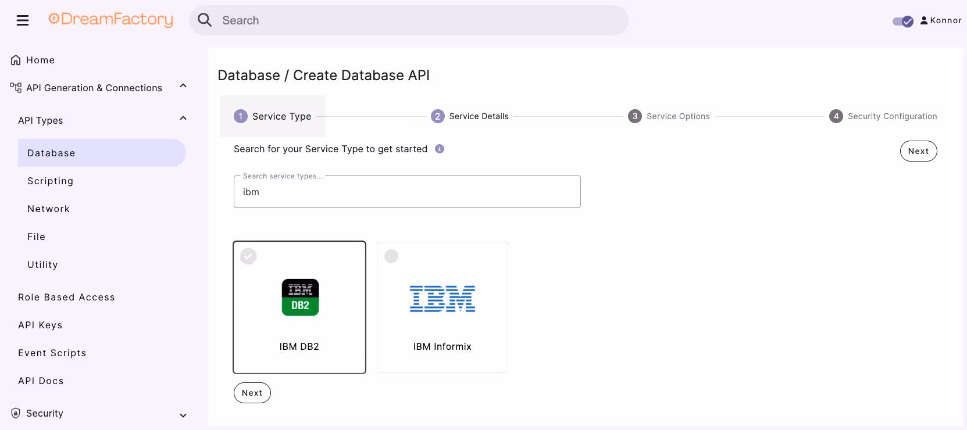This screenshot has width=967, height=430.
Task: Go to Service Options step
Action: [669, 116]
